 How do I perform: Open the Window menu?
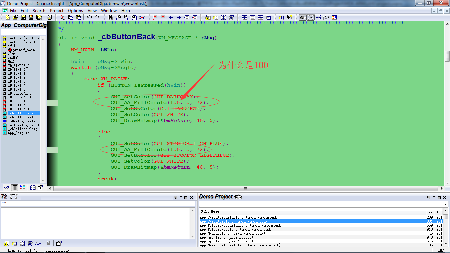point(109,10)
